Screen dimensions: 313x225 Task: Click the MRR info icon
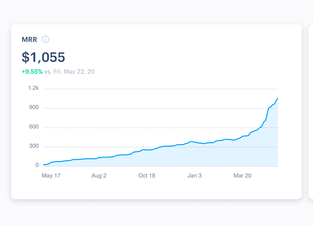click(x=46, y=39)
